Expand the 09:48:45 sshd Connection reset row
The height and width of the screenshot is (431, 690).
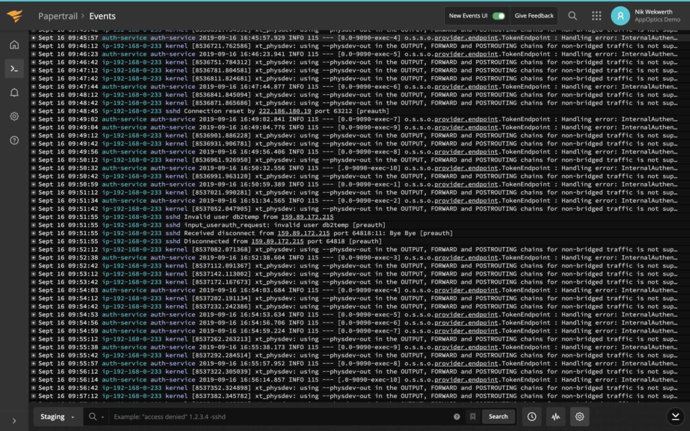34,111
